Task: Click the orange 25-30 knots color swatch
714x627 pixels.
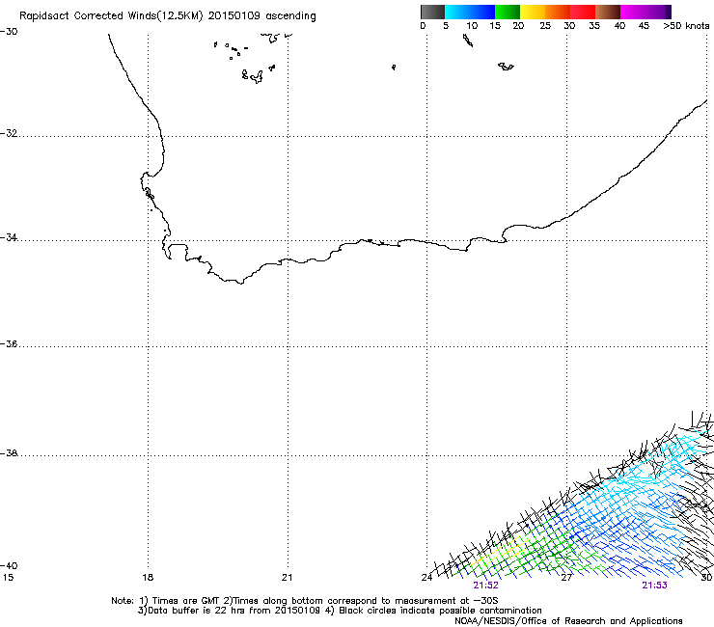Action: pyautogui.click(x=558, y=12)
